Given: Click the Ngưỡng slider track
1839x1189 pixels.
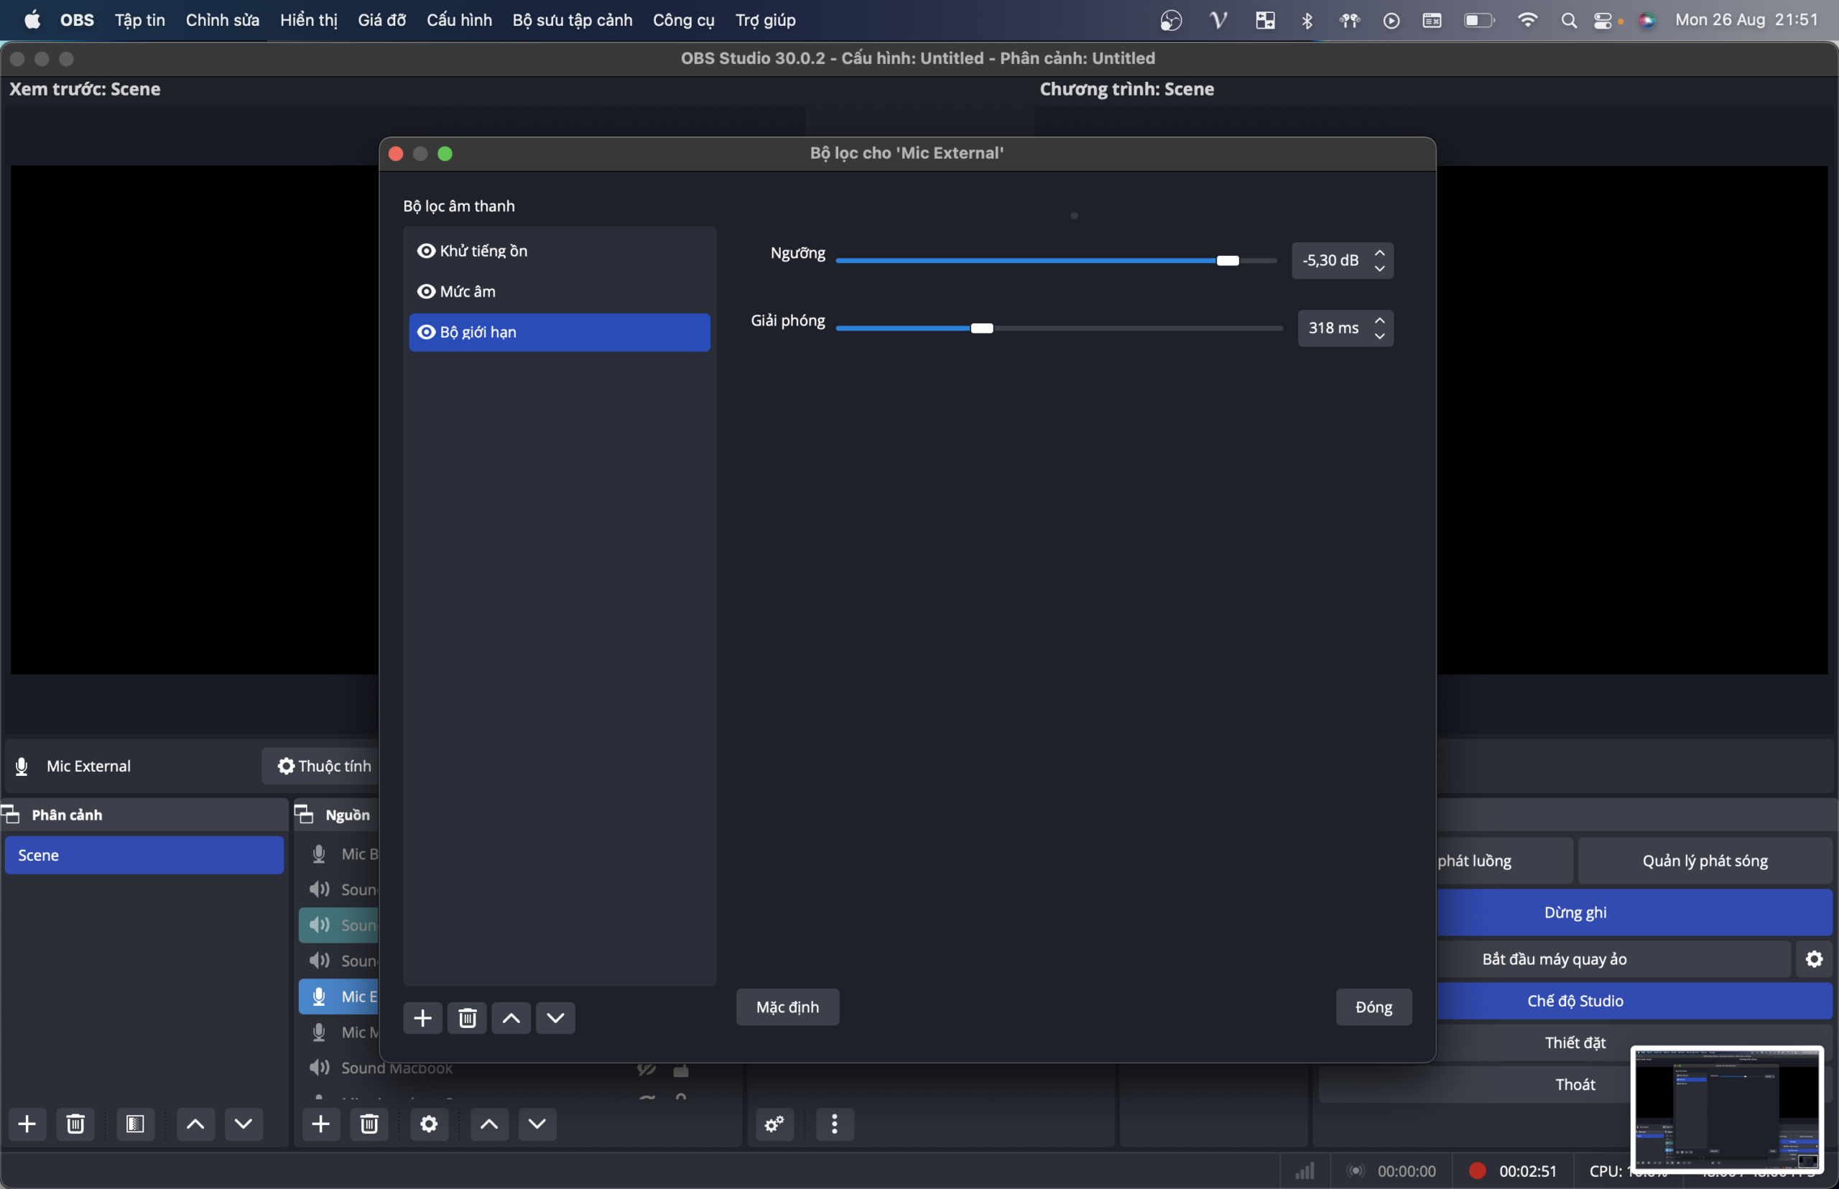Looking at the screenshot, I should pyautogui.click(x=1056, y=261).
